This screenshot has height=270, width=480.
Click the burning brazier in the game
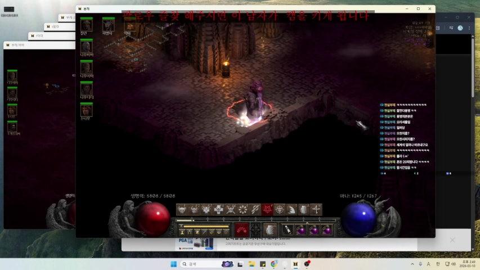[226, 70]
